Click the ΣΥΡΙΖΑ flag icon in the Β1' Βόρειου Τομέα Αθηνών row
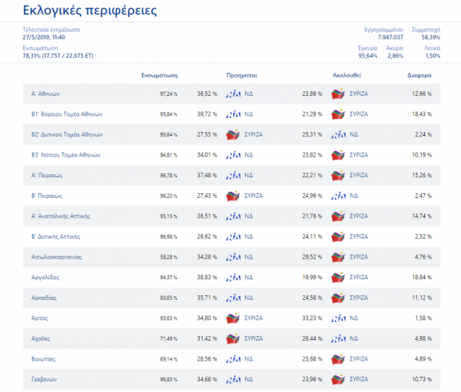 337,114
